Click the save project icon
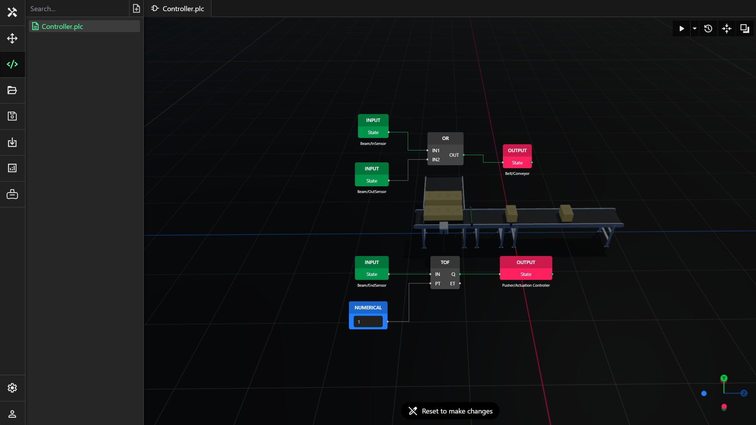Viewport: 756px width, 425px height. (12, 116)
